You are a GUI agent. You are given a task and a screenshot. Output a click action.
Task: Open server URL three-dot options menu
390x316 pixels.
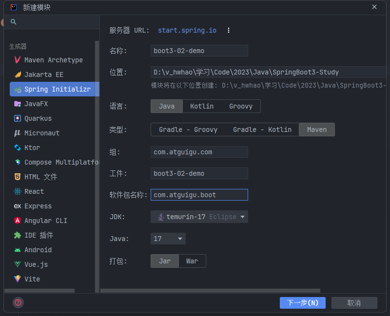pyautogui.click(x=229, y=30)
